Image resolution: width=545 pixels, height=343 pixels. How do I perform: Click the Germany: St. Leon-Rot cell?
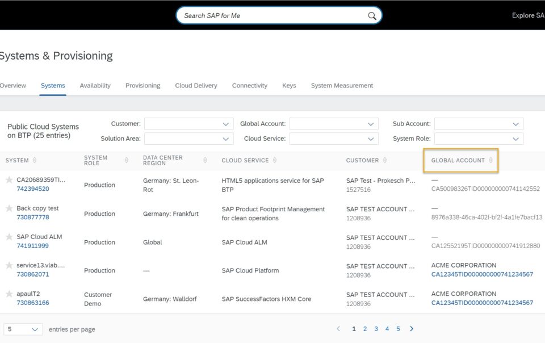[171, 185]
